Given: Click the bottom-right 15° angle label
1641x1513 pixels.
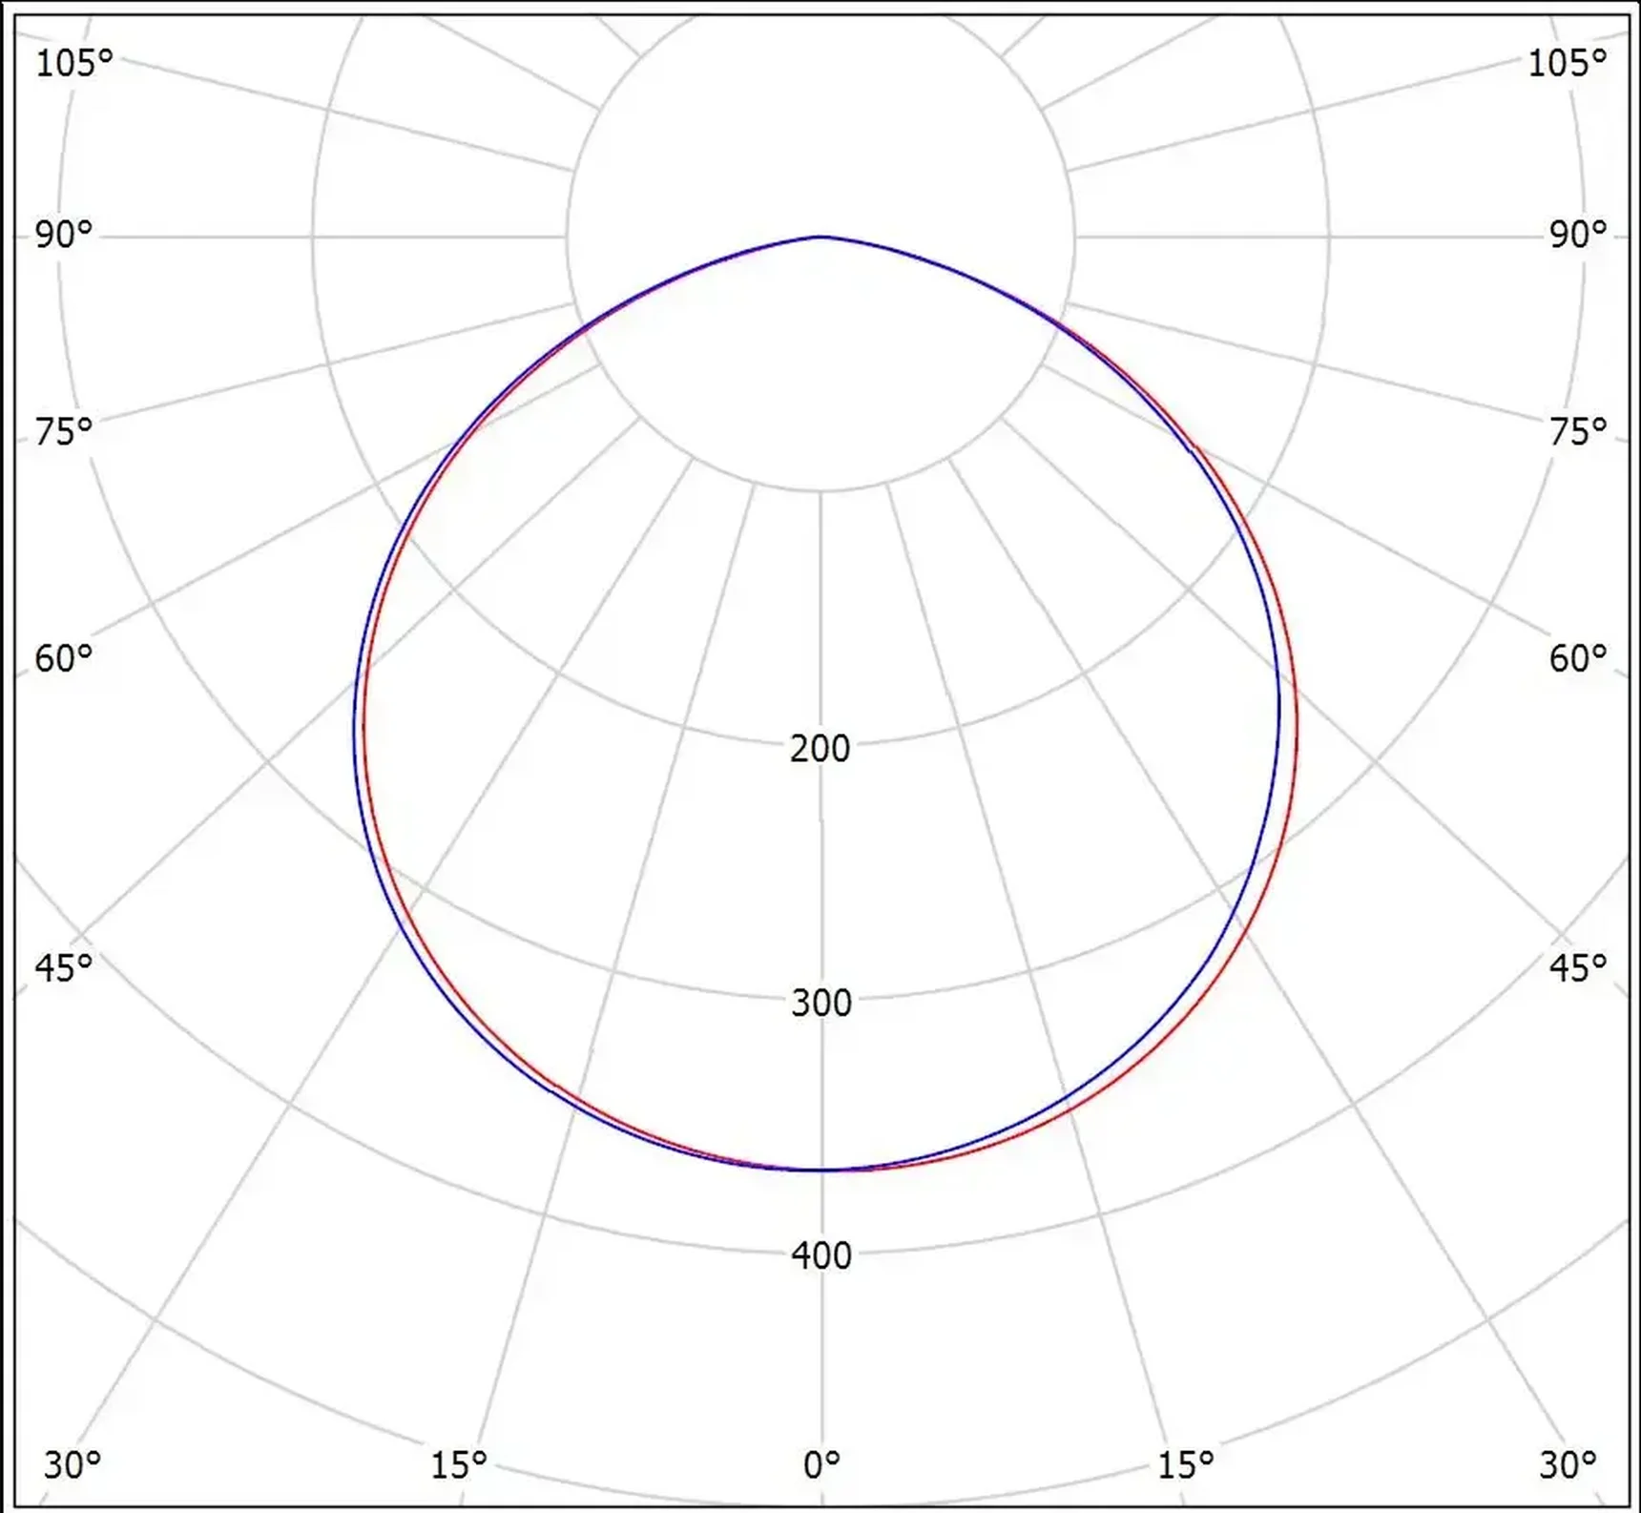Looking at the screenshot, I should pyautogui.click(x=1186, y=1460).
